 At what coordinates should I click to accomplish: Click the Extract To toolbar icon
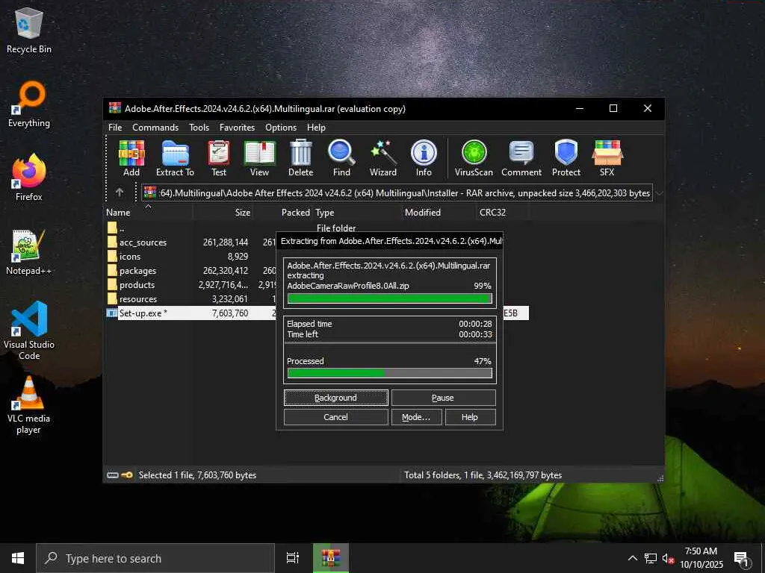175,158
